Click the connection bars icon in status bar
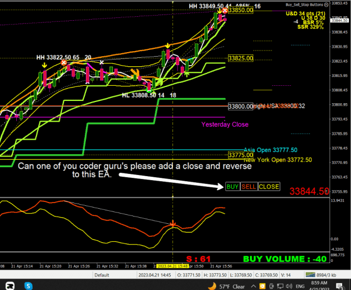This screenshot has height=290, width=351. [311, 275]
